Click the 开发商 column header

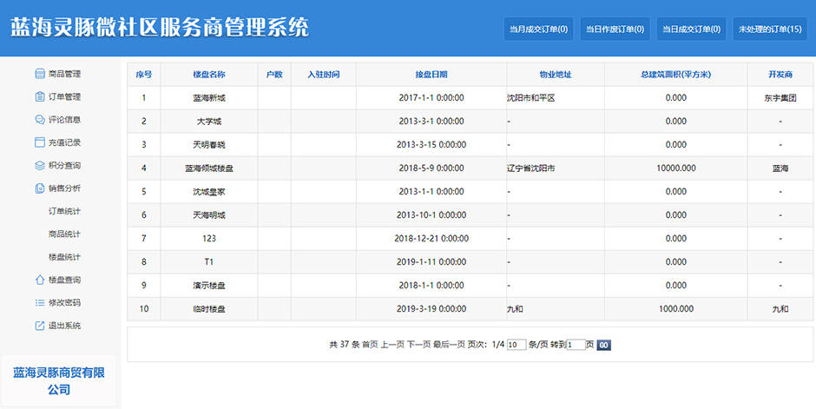[x=780, y=75]
